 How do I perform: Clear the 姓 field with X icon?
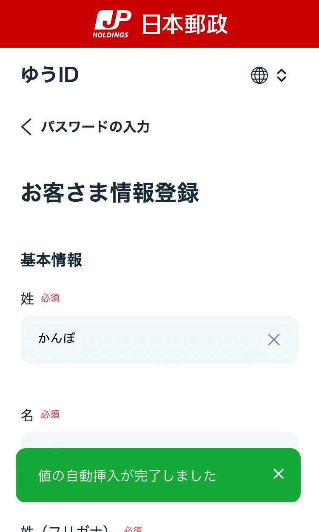click(274, 340)
